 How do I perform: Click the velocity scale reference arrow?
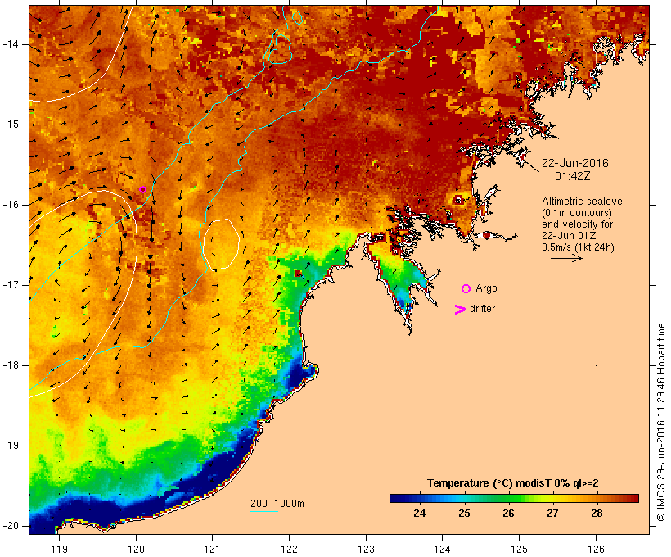tap(566, 258)
